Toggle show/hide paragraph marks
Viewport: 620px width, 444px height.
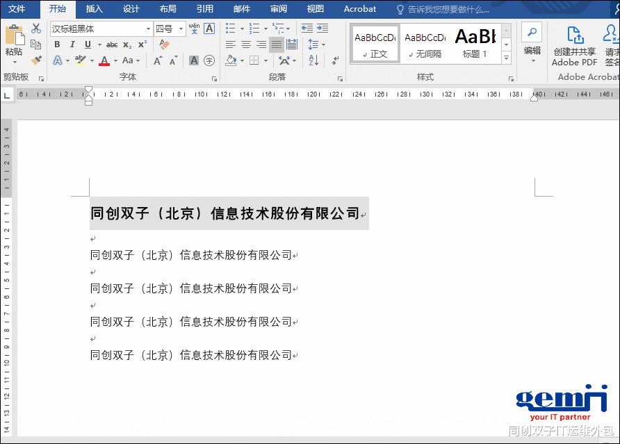click(335, 61)
